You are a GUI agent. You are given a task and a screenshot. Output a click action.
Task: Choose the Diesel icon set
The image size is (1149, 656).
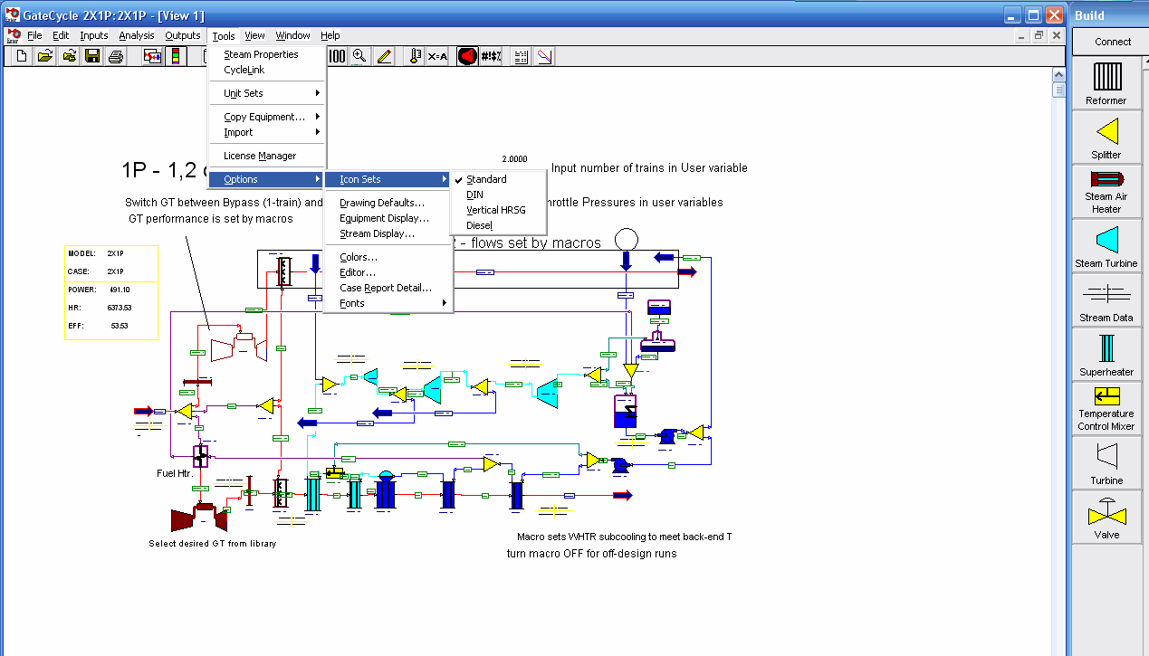click(499, 225)
